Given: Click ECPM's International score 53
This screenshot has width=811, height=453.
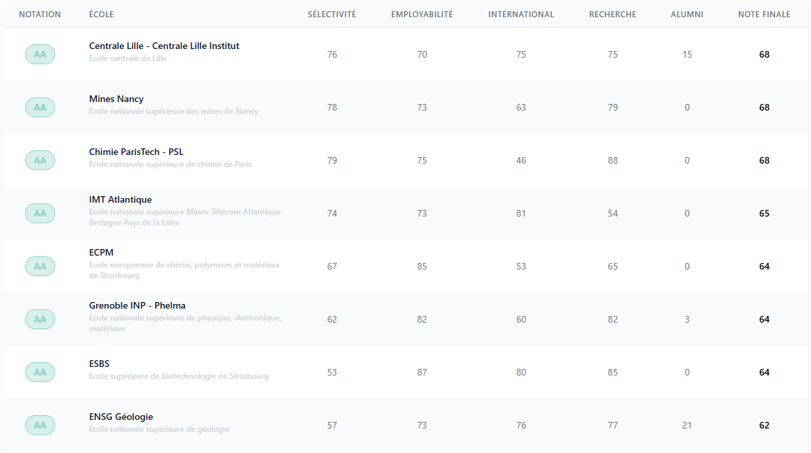Looking at the screenshot, I should 521,266.
